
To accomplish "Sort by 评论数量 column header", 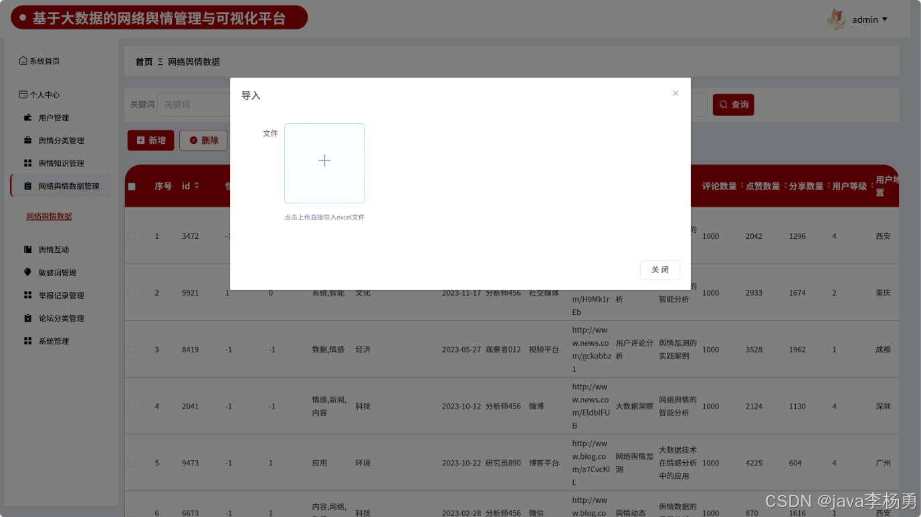I will point(722,186).
